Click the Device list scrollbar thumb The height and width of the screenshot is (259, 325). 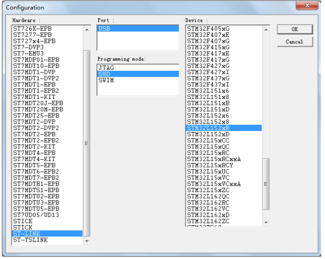click(x=266, y=184)
